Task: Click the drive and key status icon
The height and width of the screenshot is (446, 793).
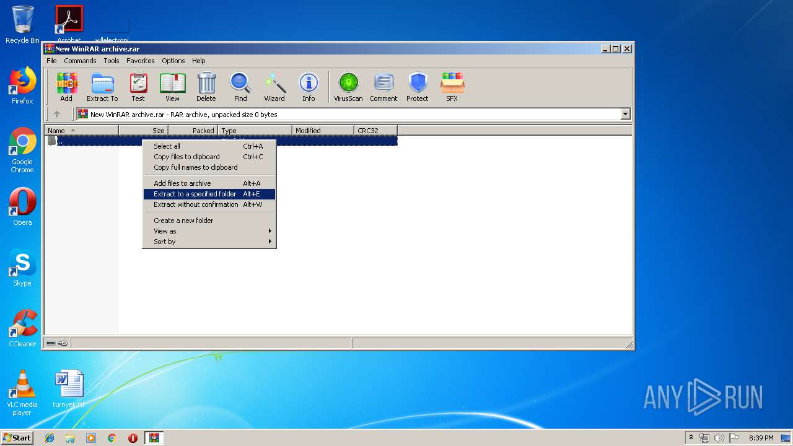Action: pos(57,343)
